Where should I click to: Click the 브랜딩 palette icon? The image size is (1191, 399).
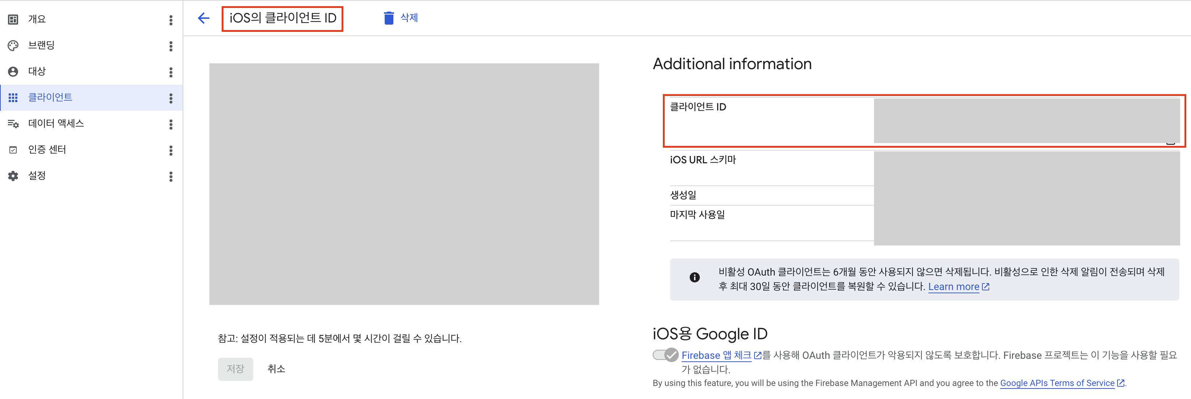13,45
